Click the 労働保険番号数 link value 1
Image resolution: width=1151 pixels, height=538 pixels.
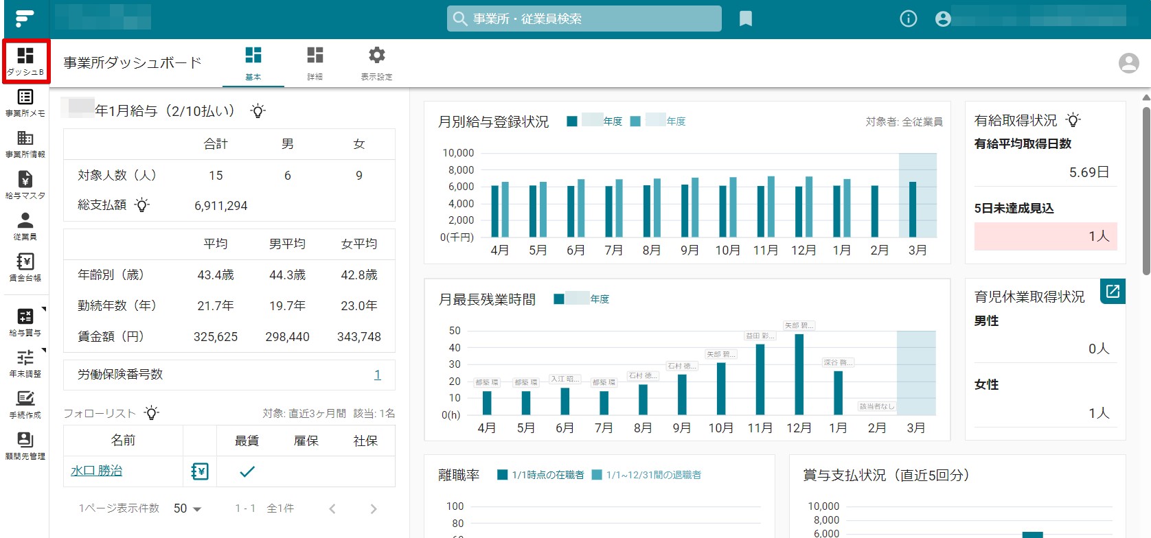pyautogui.click(x=377, y=375)
